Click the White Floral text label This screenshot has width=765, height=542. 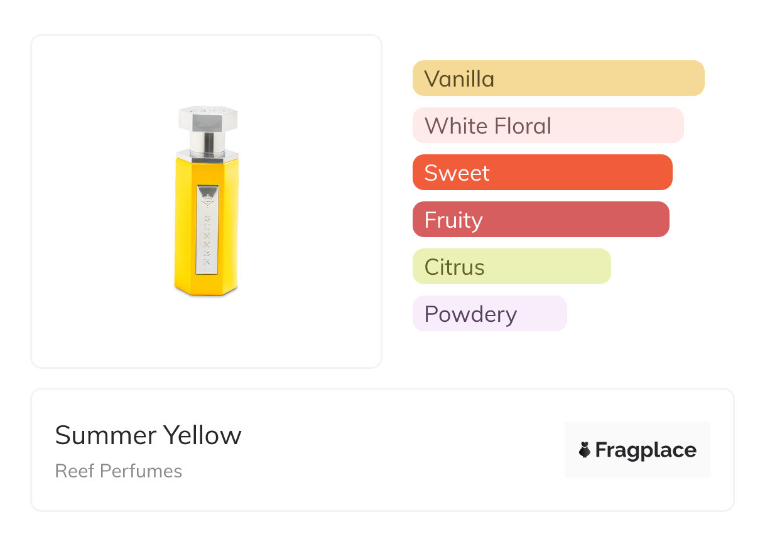click(488, 126)
